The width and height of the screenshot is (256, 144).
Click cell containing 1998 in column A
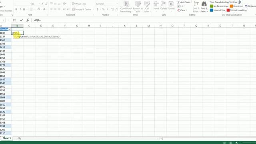(6, 98)
